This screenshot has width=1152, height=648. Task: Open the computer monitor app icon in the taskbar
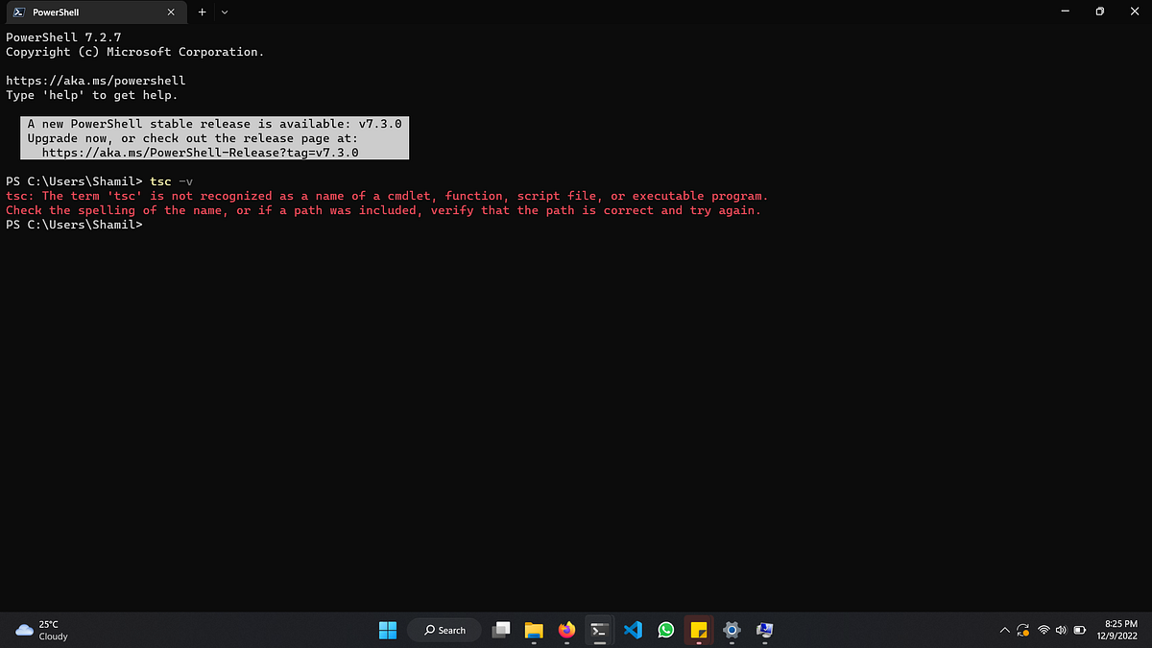[765, 630]
